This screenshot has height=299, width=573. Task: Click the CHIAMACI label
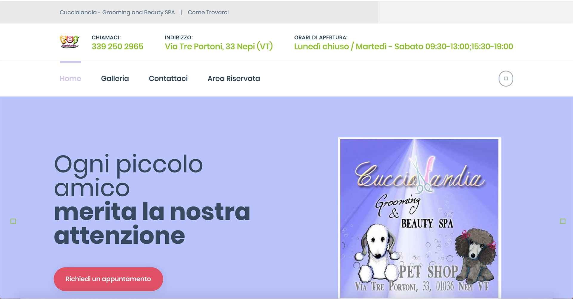(106, 38)
